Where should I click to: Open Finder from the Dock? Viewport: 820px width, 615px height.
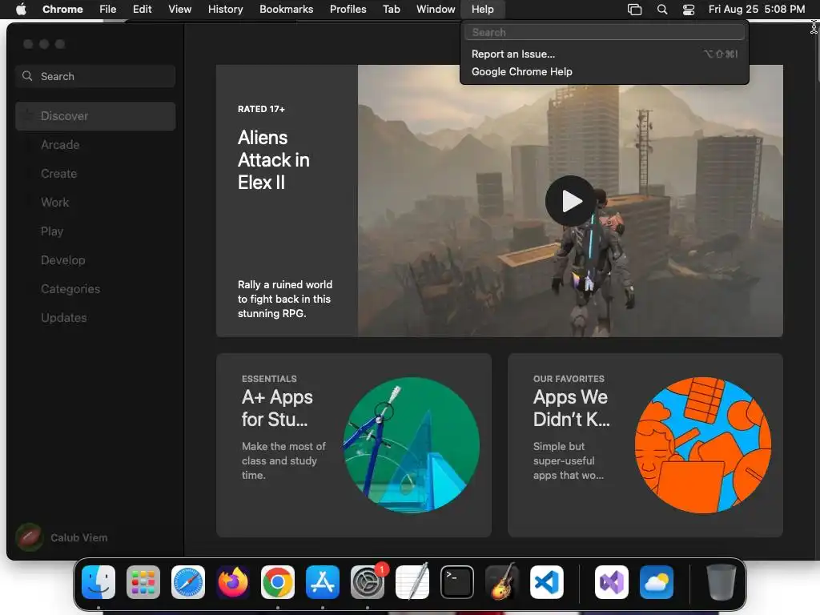click(x=98, y=582)
